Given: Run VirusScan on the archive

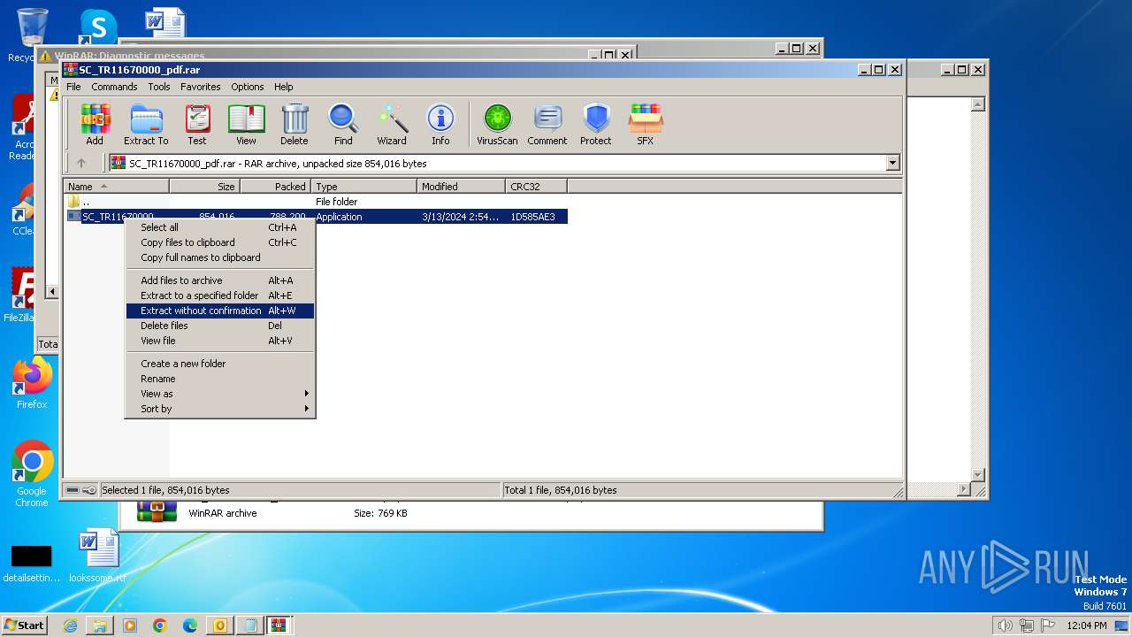Looking at the screenshot, I should tap(497, 125).
